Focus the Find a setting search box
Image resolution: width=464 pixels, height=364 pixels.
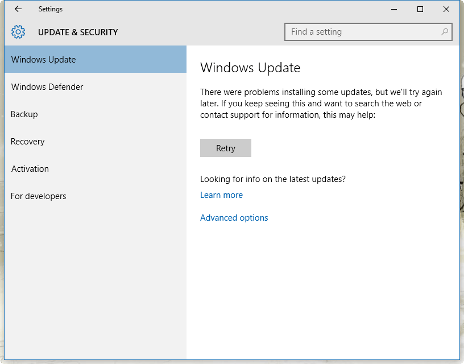pyautogui.click(x=368, y=32)
